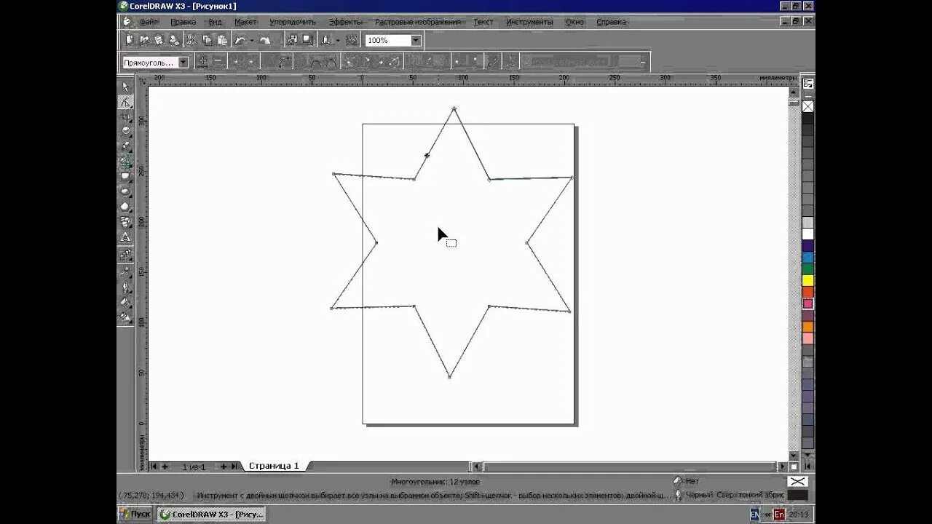The width and height of the screenshot is (932, 524).
Task: Select the Interactive Fill tool
Action: point(126,317)
